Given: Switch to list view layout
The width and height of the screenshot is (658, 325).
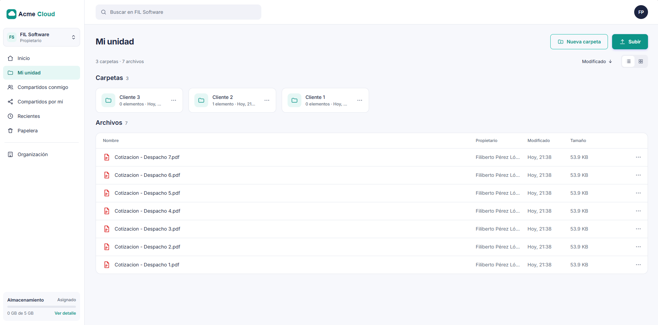Looking at the screenshot, I should 629,61.
